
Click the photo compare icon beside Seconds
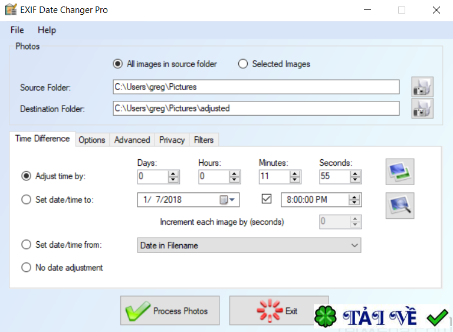pyautogui.click(x=400, y=172)
